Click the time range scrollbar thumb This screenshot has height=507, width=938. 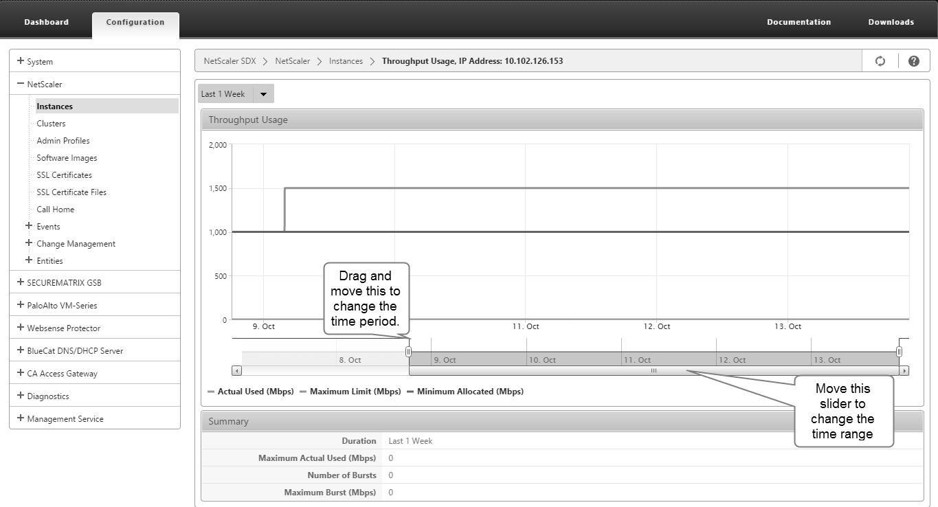tap(654, 371)
